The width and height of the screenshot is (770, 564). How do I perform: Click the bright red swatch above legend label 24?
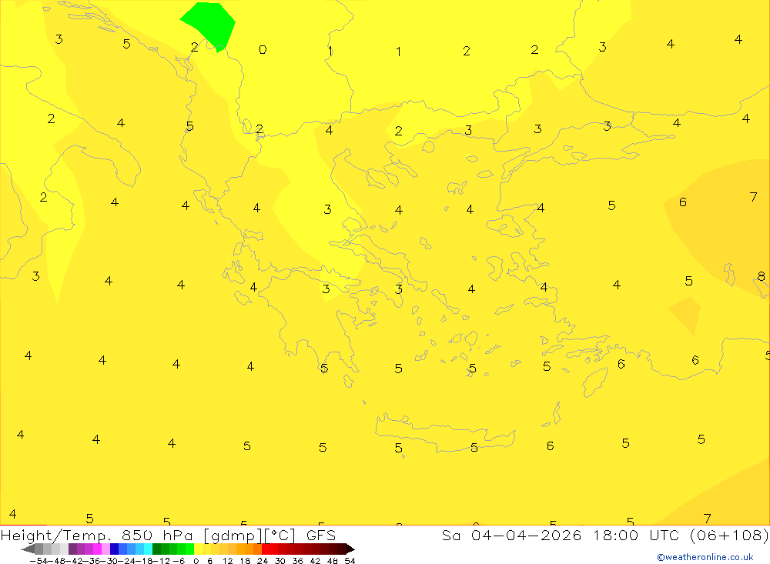[x=266, y=549]
